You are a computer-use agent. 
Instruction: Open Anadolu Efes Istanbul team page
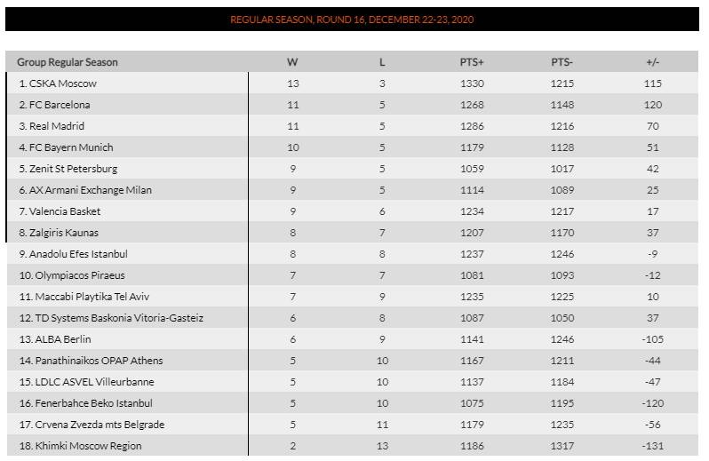[78, 254]
